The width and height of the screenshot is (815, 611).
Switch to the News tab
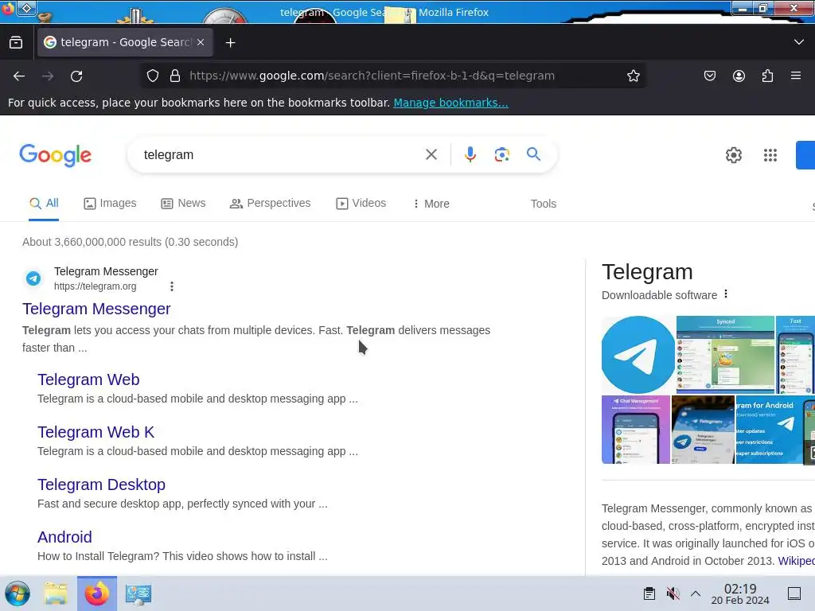pyautogui.click(x=183, y=204)
